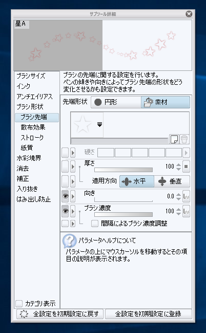Image resolution: width=206 pixels, height=333 pixels.
Task: Open the 水彩境界 category
Action: point(29,158)
